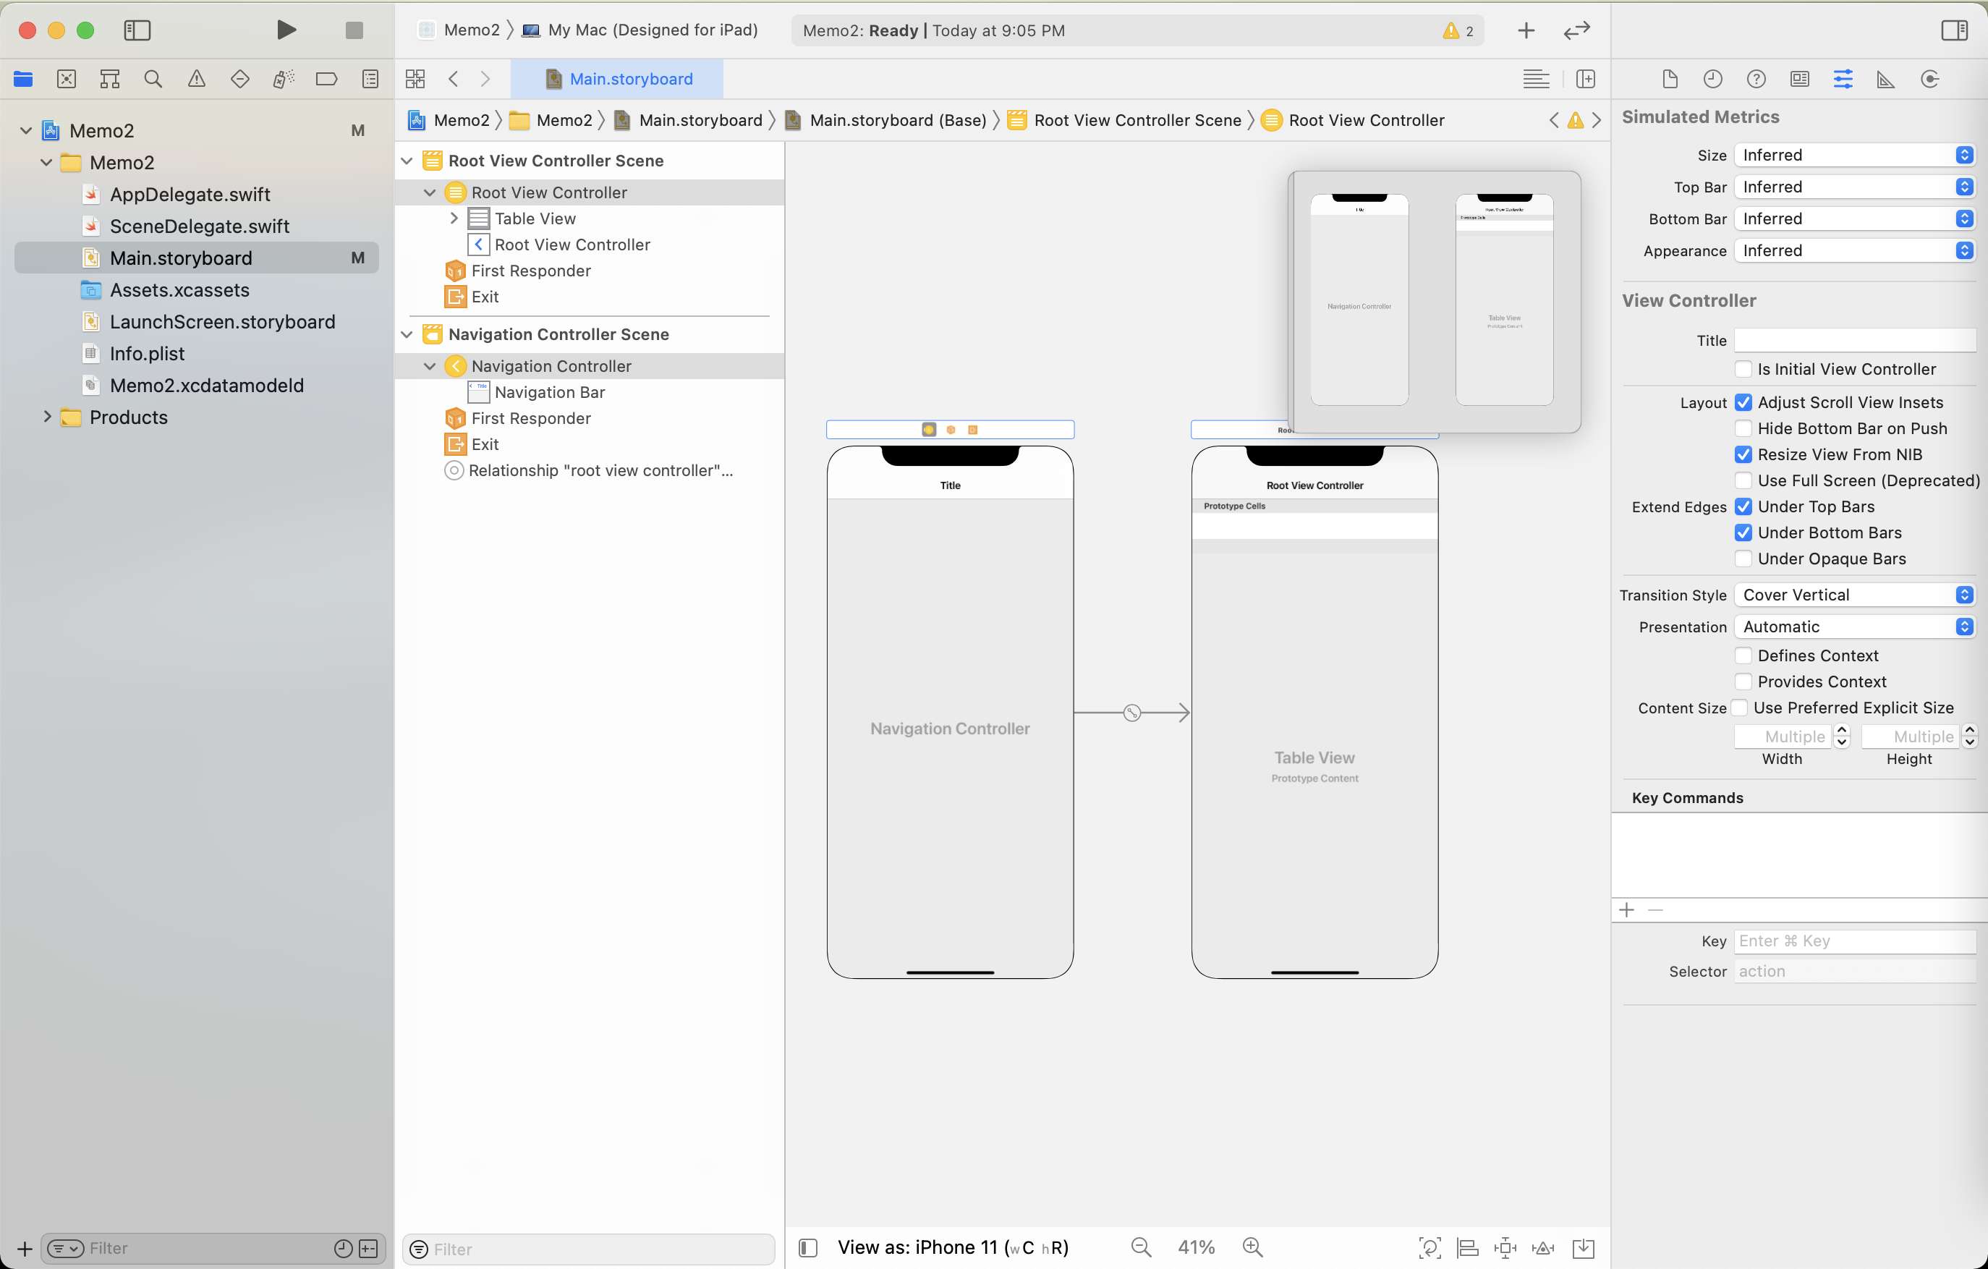Image resolution: width=1988 pixels, height=1269 pixels.
Task: Click View as: iPhone 11 button
Action: pyautogui.click(x=952, y=1247)
